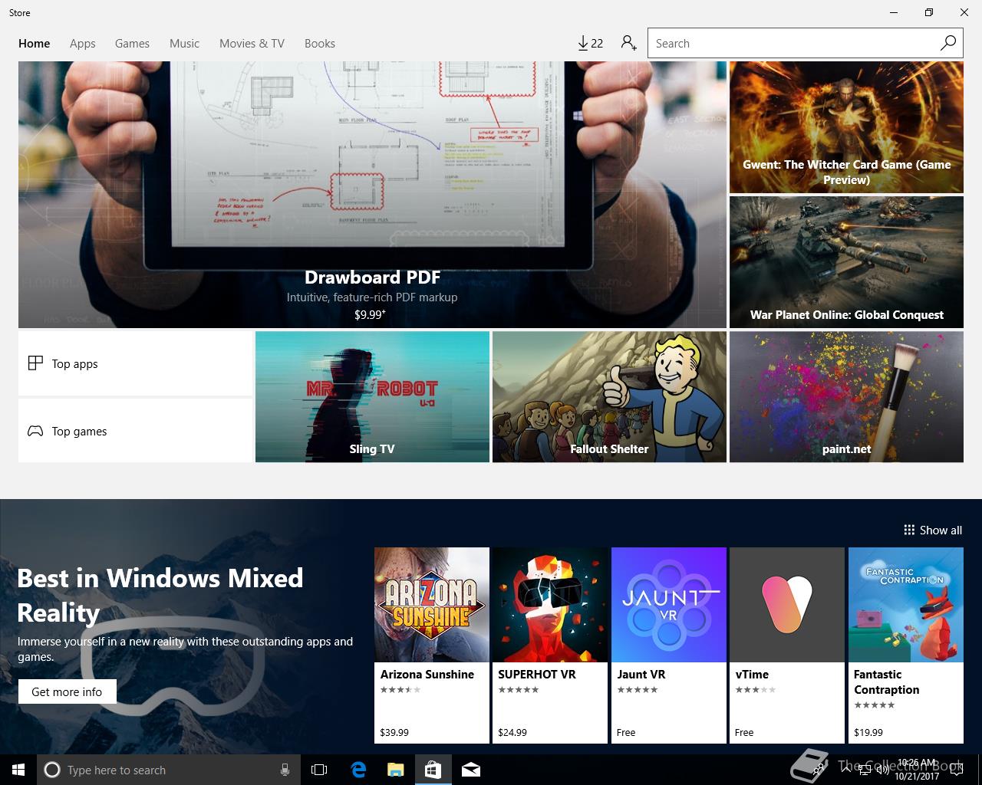Click the Show all grid icon
This screenshot has width=982, height=785.
pos(909,530)
